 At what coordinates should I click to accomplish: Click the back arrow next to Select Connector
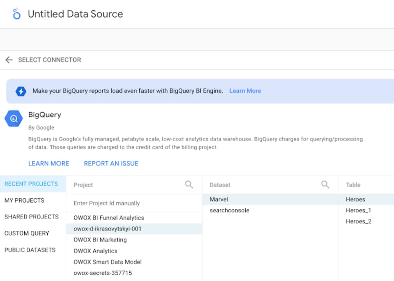point(9,60)
